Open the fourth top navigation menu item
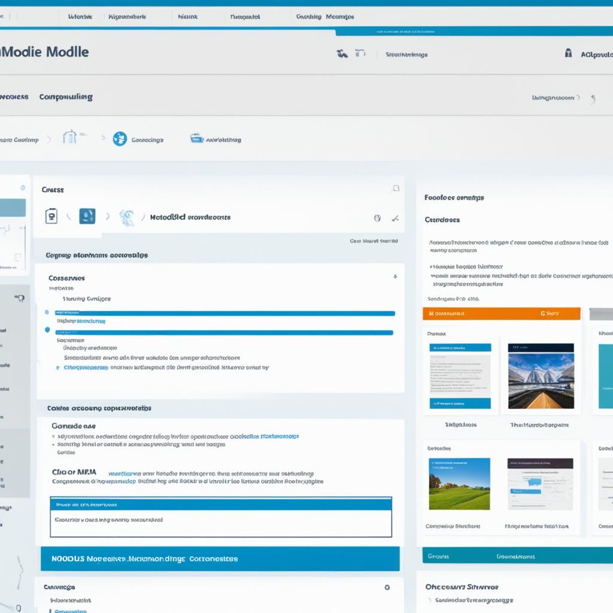The width and height of the screenshot is (613, 613). 245,17
